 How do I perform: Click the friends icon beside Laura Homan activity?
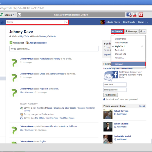tap(22, 108)
